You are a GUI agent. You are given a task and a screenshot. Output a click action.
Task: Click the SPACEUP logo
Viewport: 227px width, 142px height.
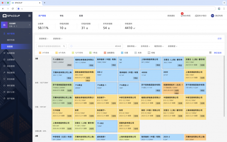click(11, 16)
